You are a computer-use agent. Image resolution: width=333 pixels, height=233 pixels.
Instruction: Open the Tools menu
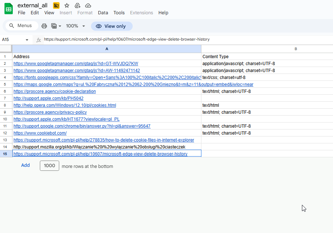pyautogui.click(x=119, y=13)
